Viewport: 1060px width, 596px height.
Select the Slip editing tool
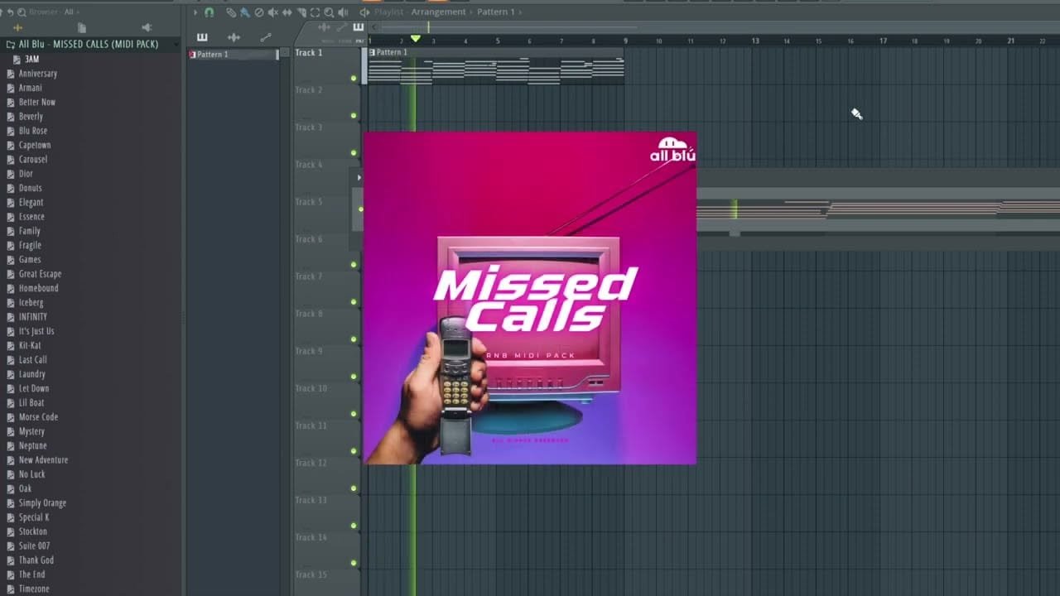(x=287, y=12)
